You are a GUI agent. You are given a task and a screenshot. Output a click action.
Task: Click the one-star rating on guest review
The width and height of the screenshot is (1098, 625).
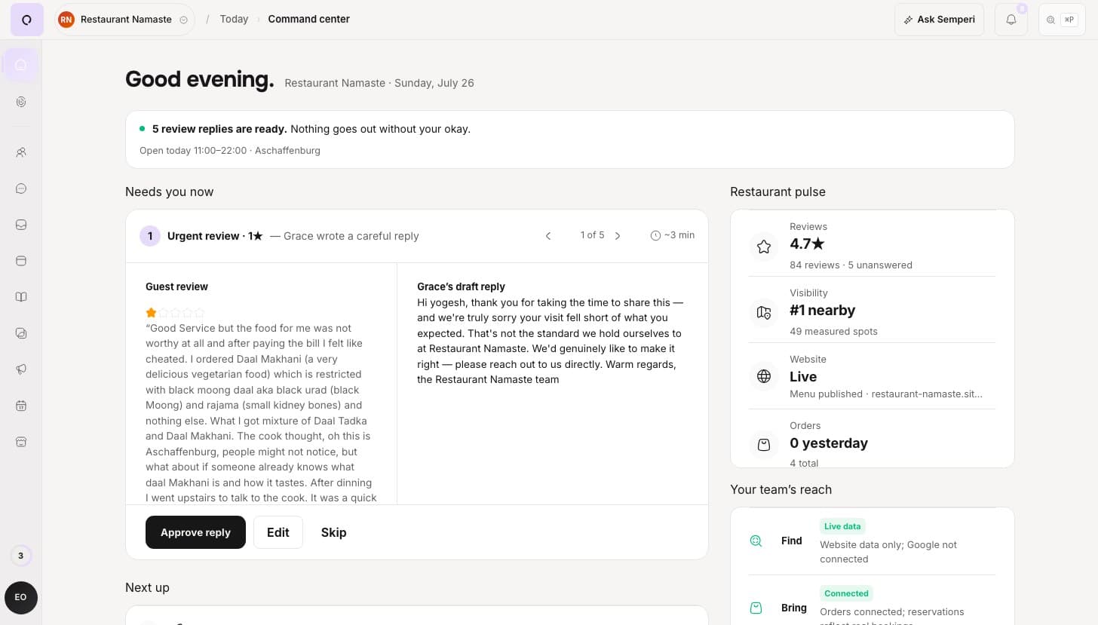(x=175, y=312)
